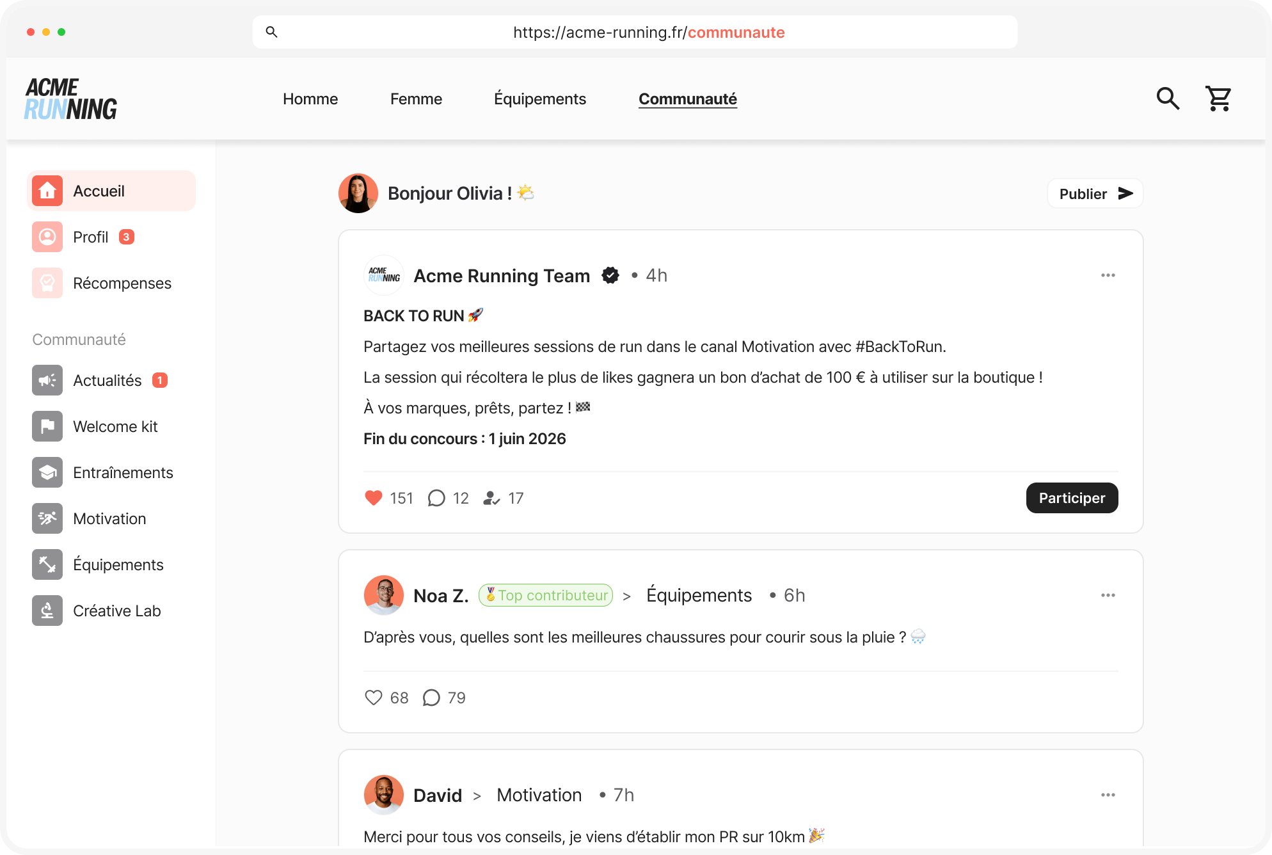Expand options menu on Noa Z.'s post

[x=1108, y=595]
